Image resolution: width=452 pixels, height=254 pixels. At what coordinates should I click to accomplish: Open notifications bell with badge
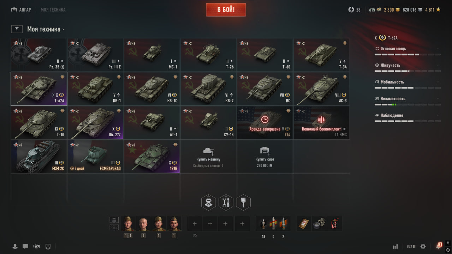[439, 246]
